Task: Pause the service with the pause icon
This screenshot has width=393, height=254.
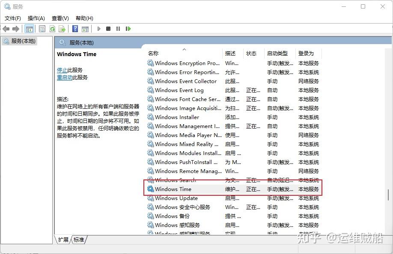Action: (x=118, y=29)
